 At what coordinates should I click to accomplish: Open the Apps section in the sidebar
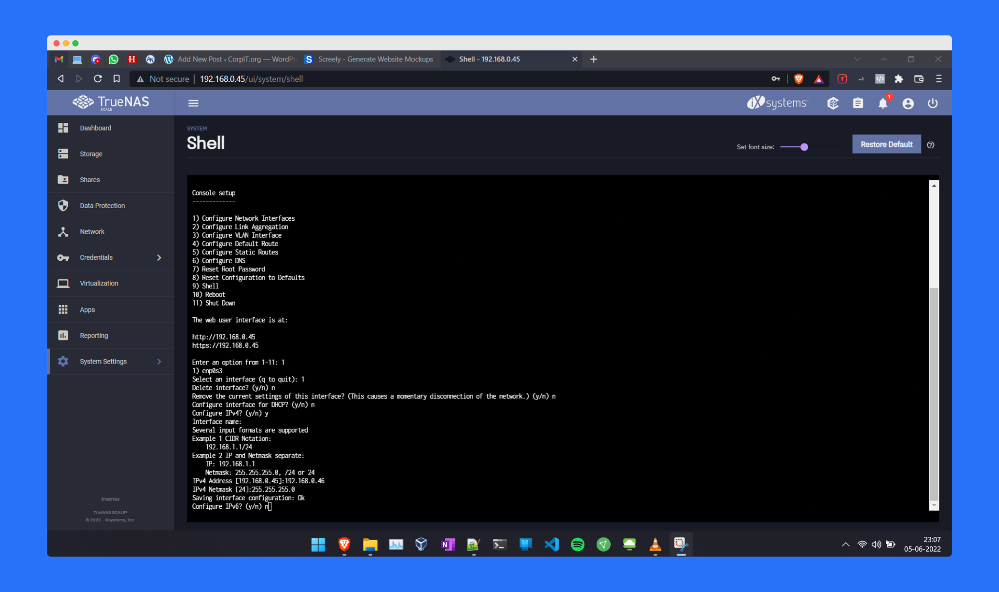point(87,309)
